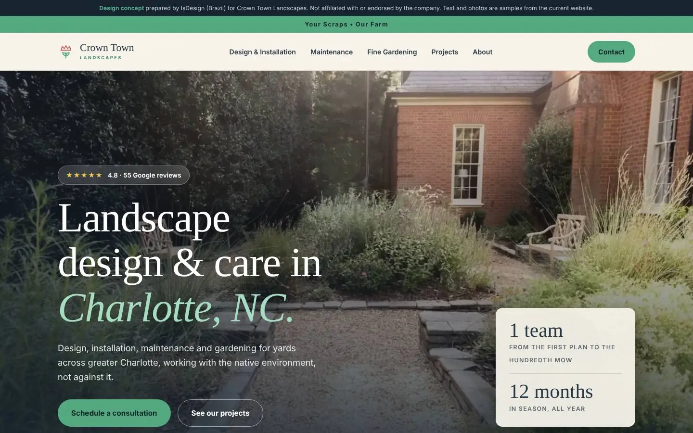Open the 4.8 · 55 Google reviews badge
This screenshot has width=693, height=433.
tap(124, 175)
